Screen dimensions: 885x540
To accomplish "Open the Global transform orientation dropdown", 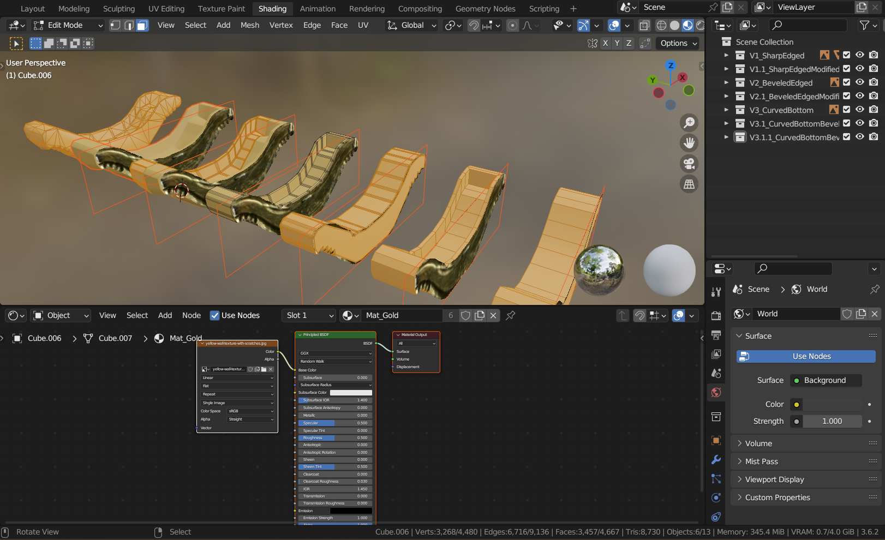I will click(412, 25).
